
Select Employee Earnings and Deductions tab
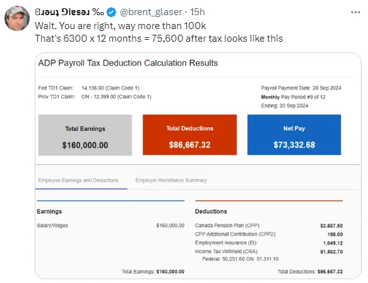[x=78, y=180]
